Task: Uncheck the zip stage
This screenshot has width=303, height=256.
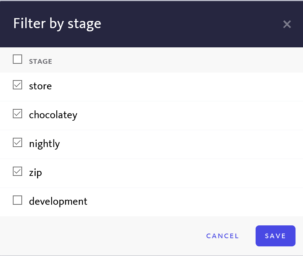Action: coord(17,171)
